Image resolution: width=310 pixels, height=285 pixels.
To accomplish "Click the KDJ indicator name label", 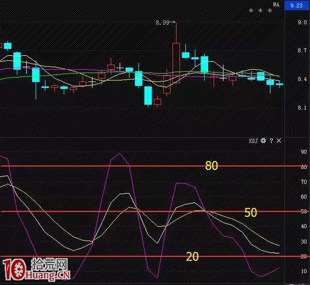I will 253,140.
